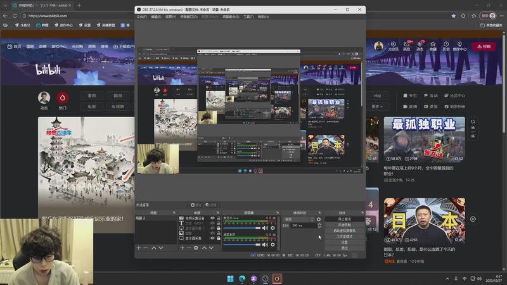Add a new source with plus icon
The width and height of the screenshot is (507, 285).
tap(183, 248)
